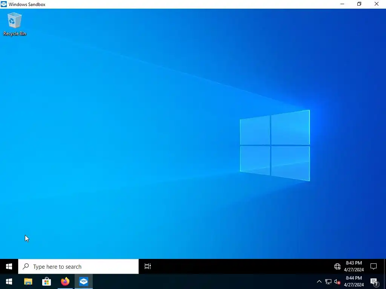Restore down the Windows Sandbox window
The height and width of the screenshot is (289, 386).
(359, 4)
